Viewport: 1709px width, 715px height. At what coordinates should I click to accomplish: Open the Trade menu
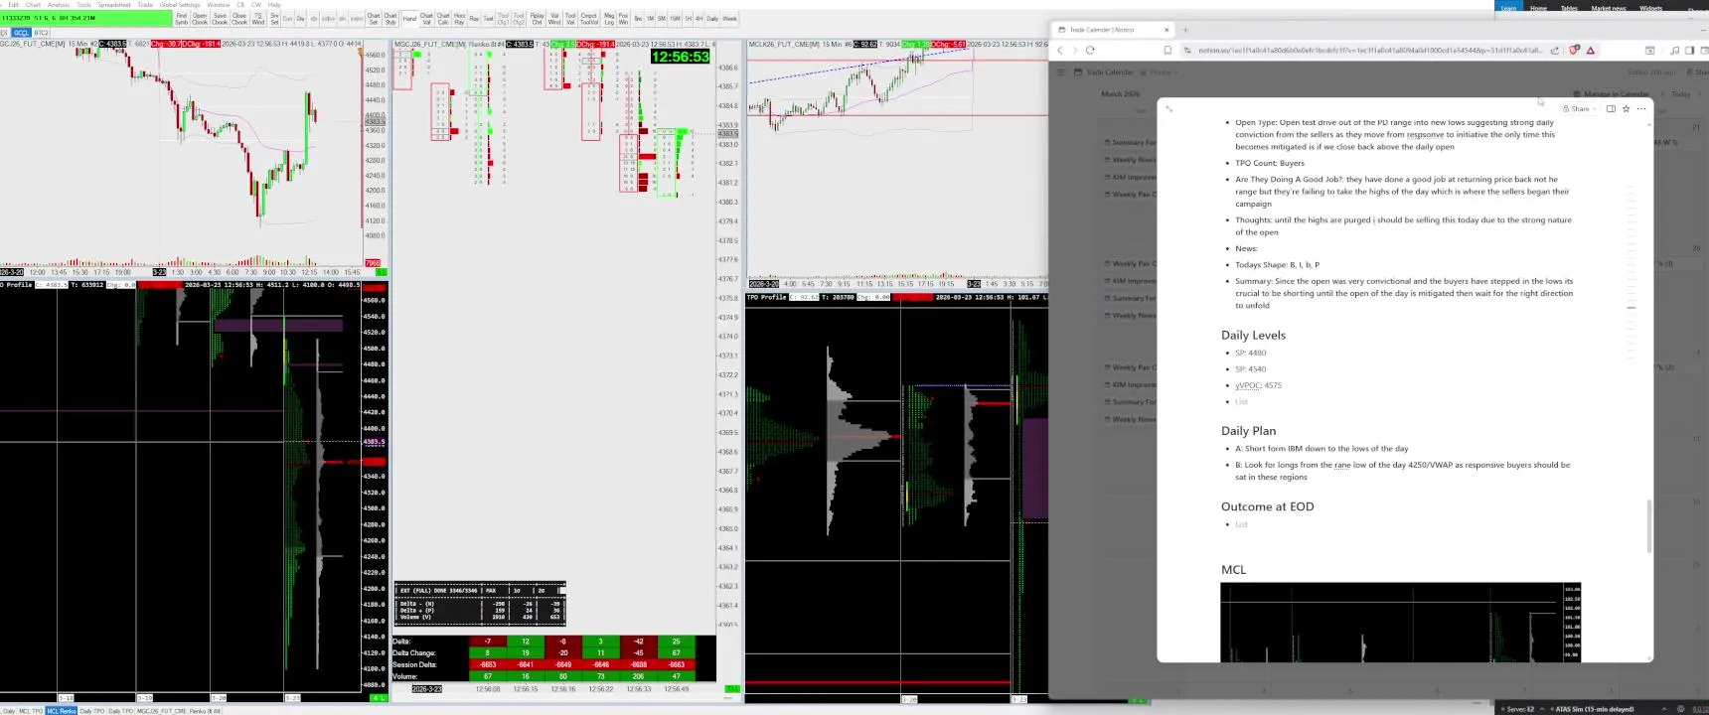tap(144, 5)
